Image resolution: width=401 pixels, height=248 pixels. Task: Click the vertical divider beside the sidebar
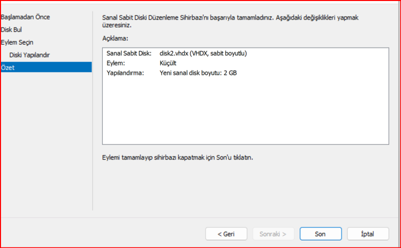93,110
